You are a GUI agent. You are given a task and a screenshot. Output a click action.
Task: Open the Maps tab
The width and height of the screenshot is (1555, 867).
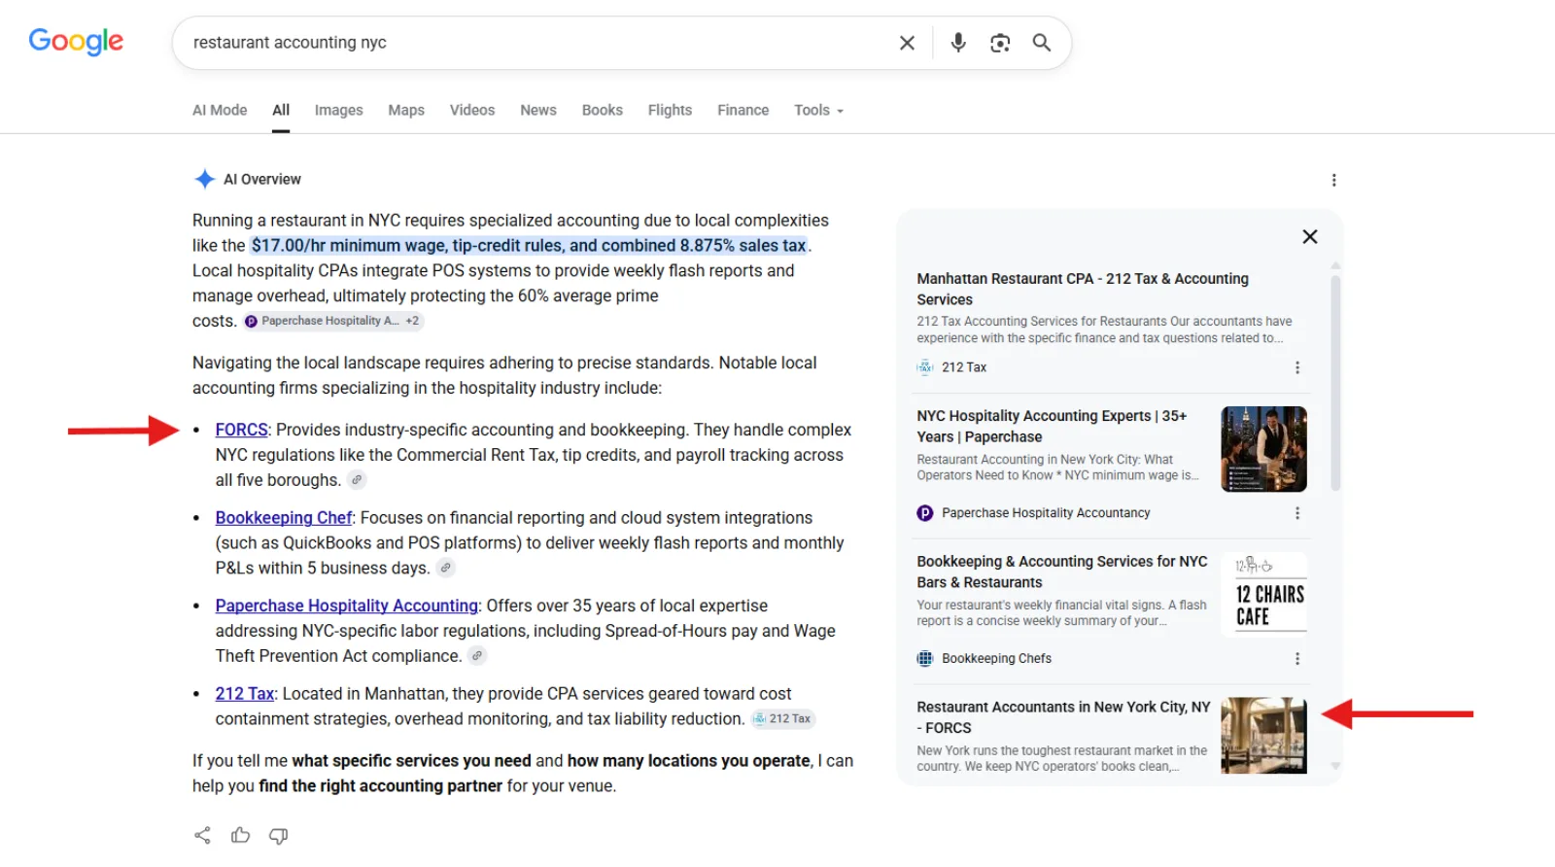tap(406, 110)
